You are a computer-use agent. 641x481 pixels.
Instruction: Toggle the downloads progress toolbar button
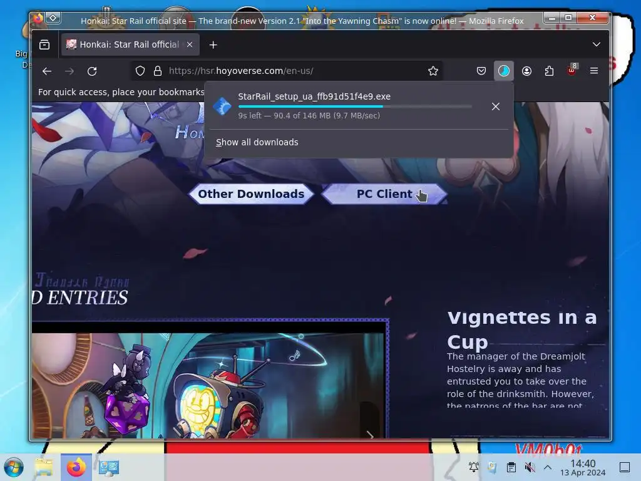(504, 71)
